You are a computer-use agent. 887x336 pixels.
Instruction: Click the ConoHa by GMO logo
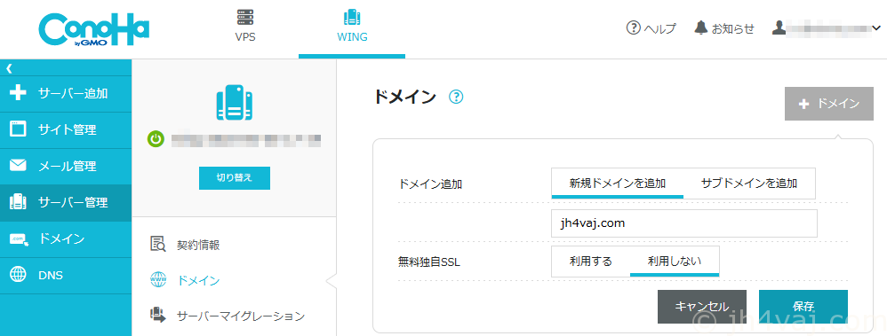pyautogui.click(x=94, y=31)
